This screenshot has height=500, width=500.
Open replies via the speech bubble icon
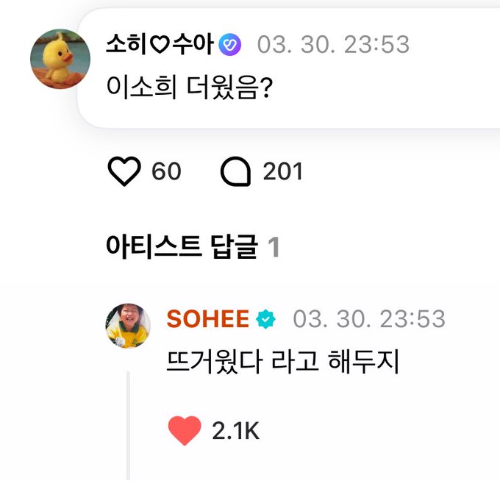coord(235,171)
